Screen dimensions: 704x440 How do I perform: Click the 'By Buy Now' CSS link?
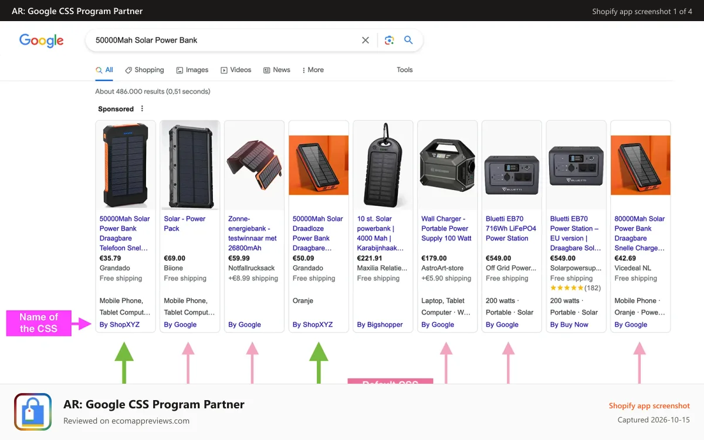click(569, 324)
